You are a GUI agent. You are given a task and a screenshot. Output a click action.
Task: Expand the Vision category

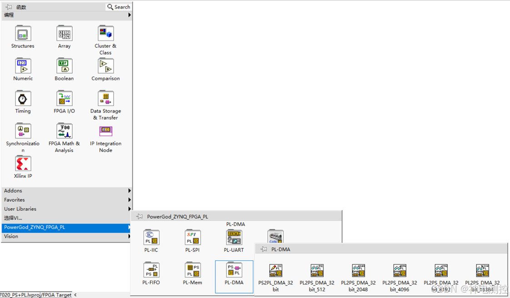[67, 236]
